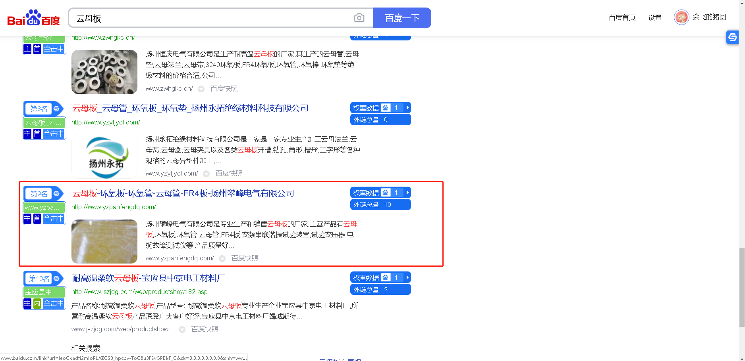Click grey URL www.yzpanfengdq.com/

tap(180, 258)
